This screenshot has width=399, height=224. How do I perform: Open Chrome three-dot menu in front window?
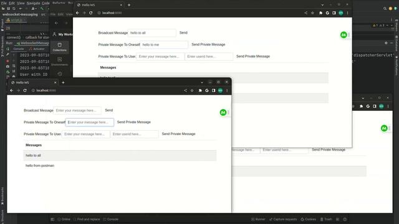(x=227, y=90)
